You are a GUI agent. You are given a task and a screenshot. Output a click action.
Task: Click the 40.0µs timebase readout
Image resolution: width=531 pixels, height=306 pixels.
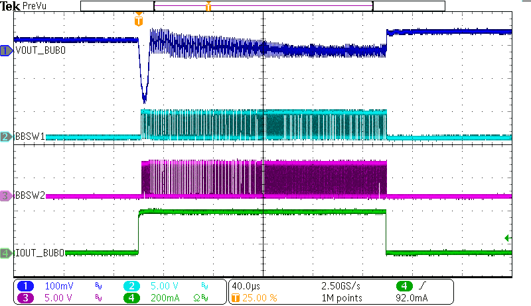(245, 285)
